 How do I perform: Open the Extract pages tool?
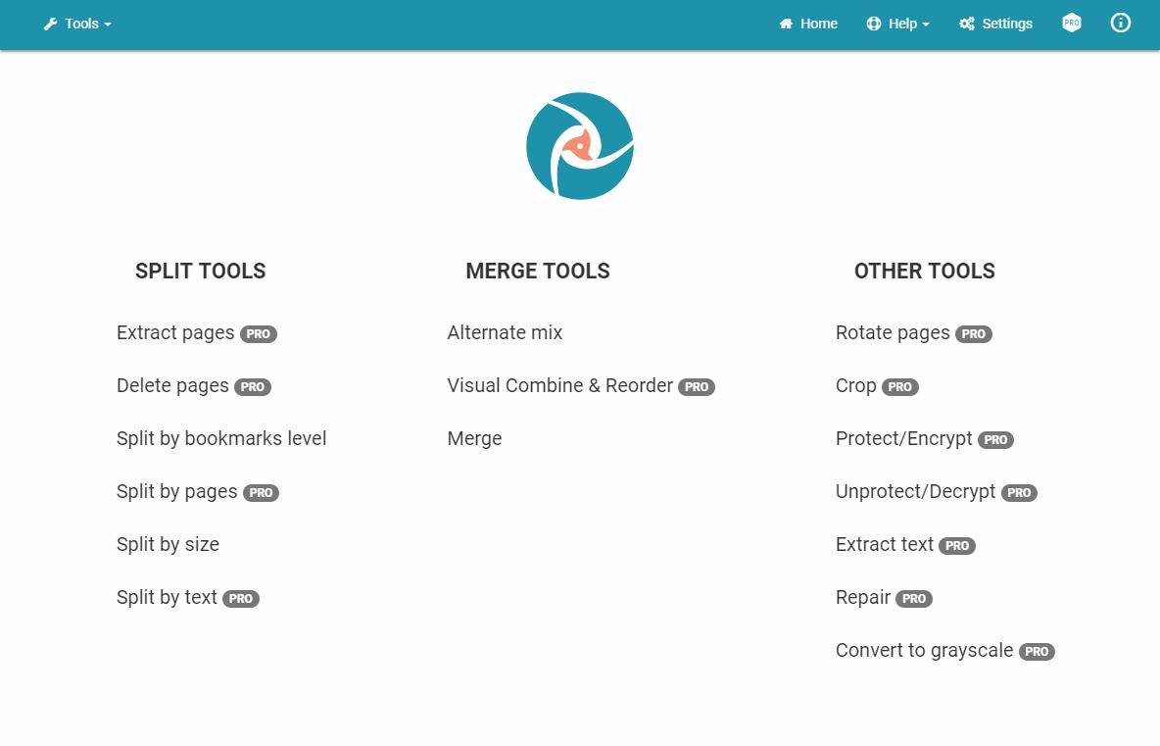pos(175,333)
